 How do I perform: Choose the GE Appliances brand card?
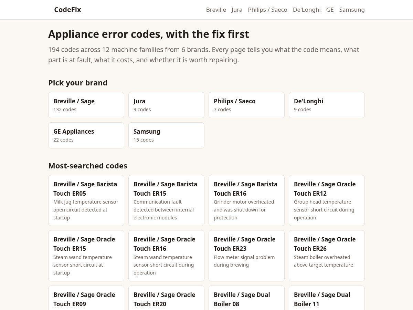86,135
